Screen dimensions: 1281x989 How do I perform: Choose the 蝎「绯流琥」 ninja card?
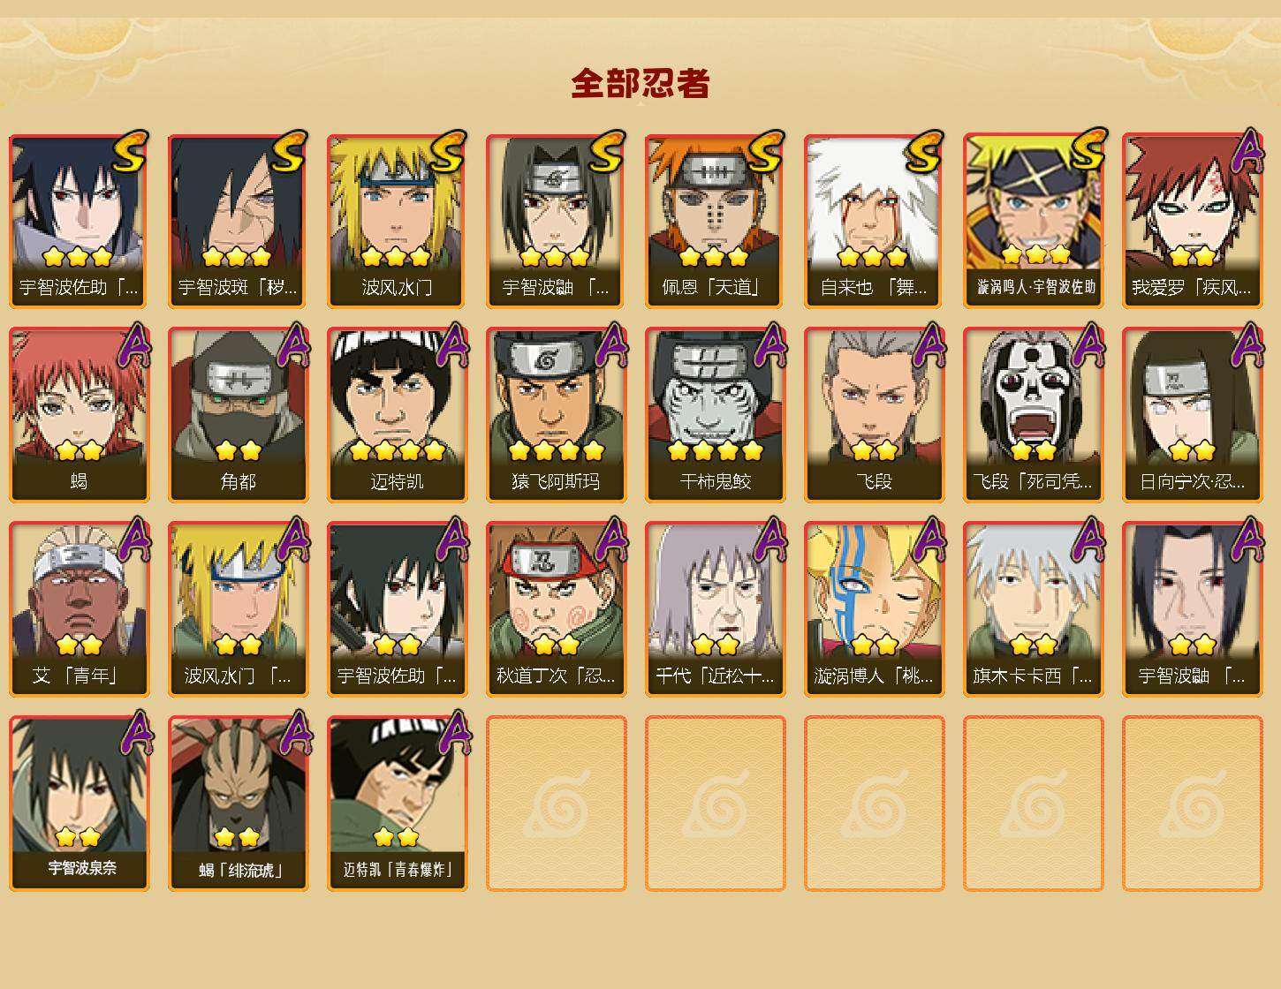pos(238,804)
